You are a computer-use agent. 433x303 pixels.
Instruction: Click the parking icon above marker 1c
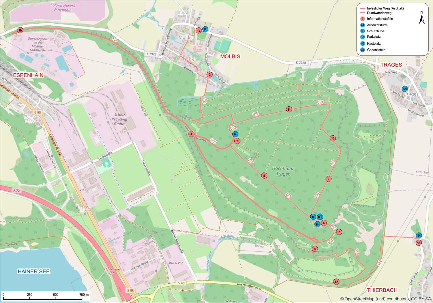coord(419,236)
